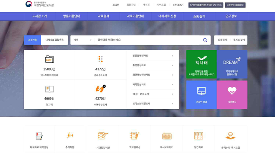Viewport: 275px width, 156px height.
Task: Open the 소통·참여 menu
Action: (x=199, y=16)
